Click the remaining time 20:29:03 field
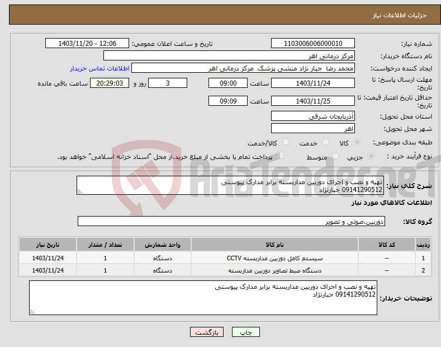Screen dimensions: 441x347 (x=110, y=83)
